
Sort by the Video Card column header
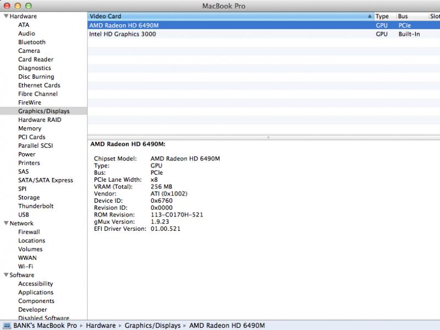point(230,17)
